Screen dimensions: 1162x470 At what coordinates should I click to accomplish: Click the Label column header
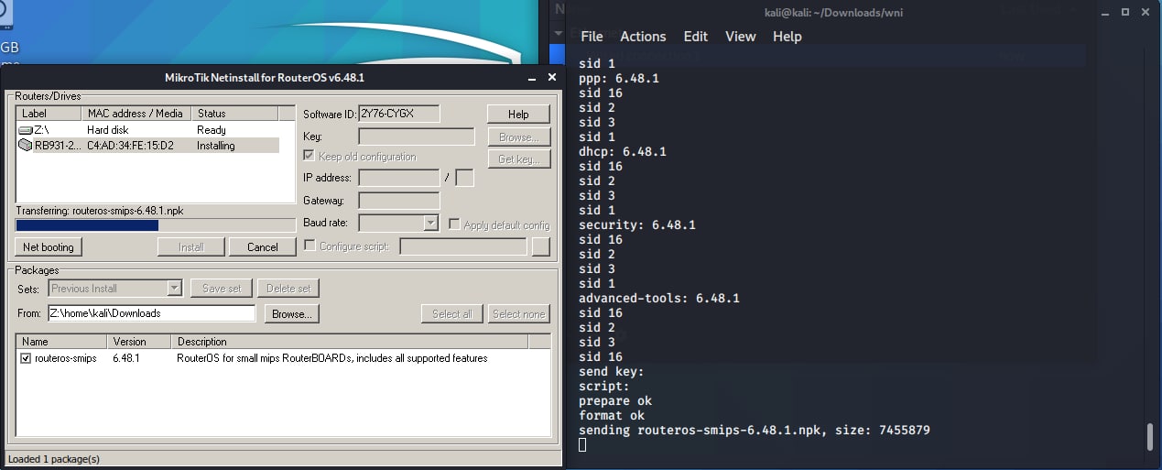coord(49,114)
